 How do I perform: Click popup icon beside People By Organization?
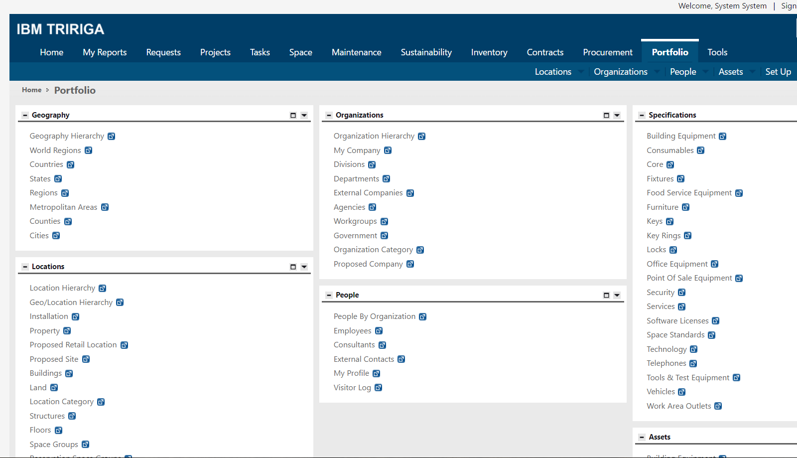[422, 316]
